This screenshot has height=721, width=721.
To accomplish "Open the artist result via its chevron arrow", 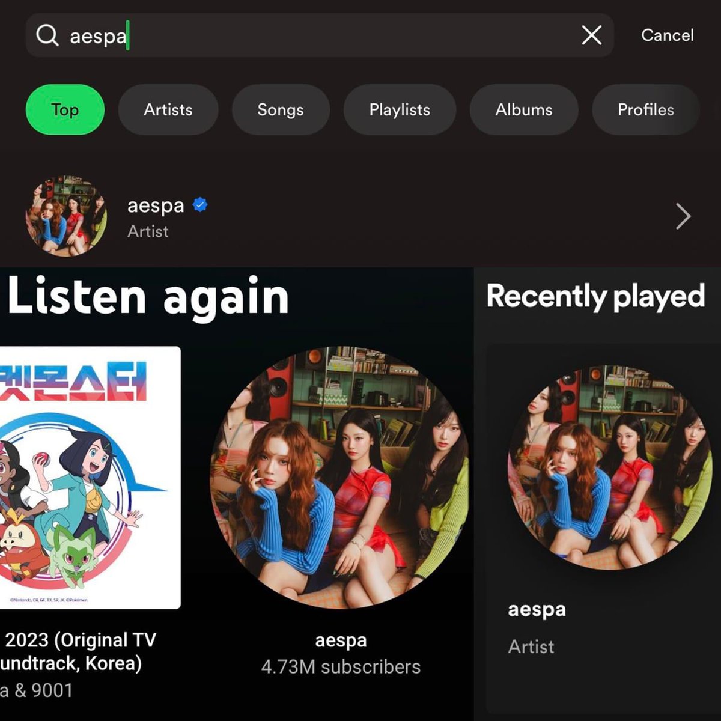I will pos(683,216).
